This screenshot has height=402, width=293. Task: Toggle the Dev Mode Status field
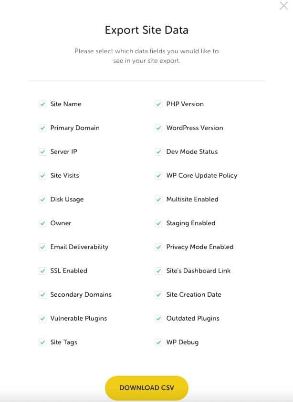click(x=158, y=151)
